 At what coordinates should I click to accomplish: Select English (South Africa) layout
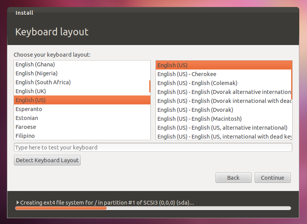pyautogui.click(x=82, y=82)
